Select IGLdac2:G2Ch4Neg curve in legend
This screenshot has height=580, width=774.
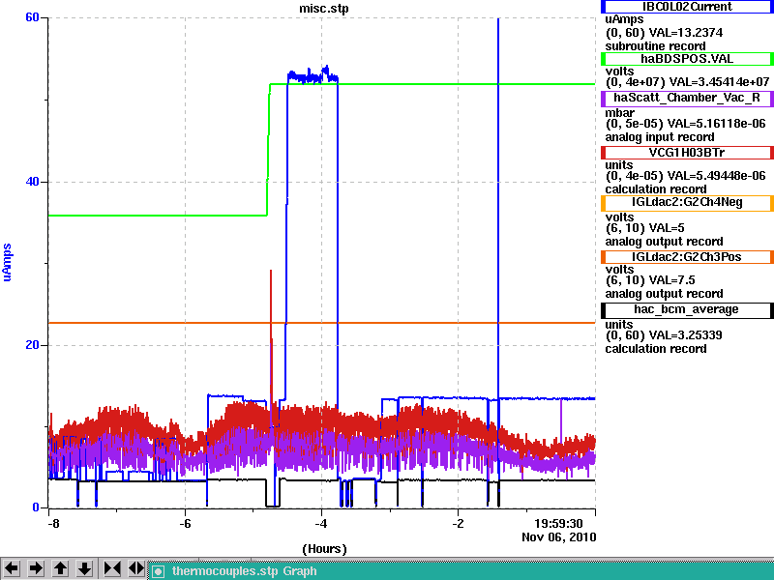coord(687,202)
